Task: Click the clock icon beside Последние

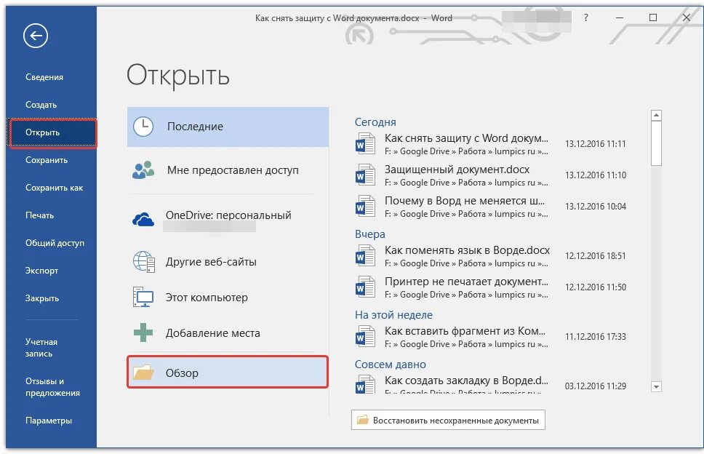Action: pyautogui.click(x=143, y=127)
